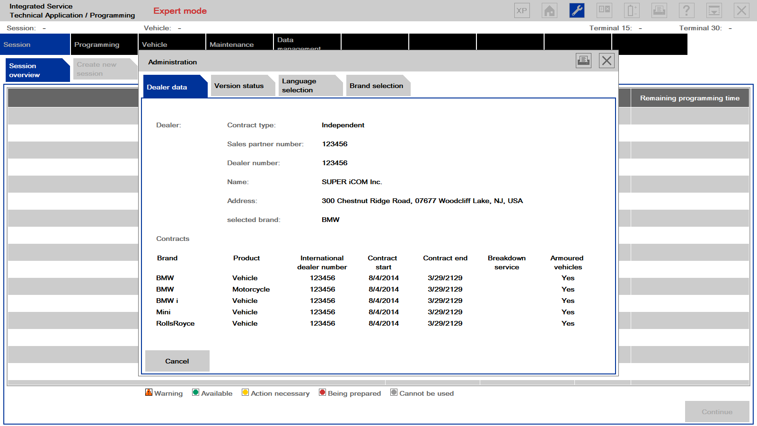This screenshot has height=426, width=757.
Task: Select the Session main menu tab
Action: [x=35, y=44]
